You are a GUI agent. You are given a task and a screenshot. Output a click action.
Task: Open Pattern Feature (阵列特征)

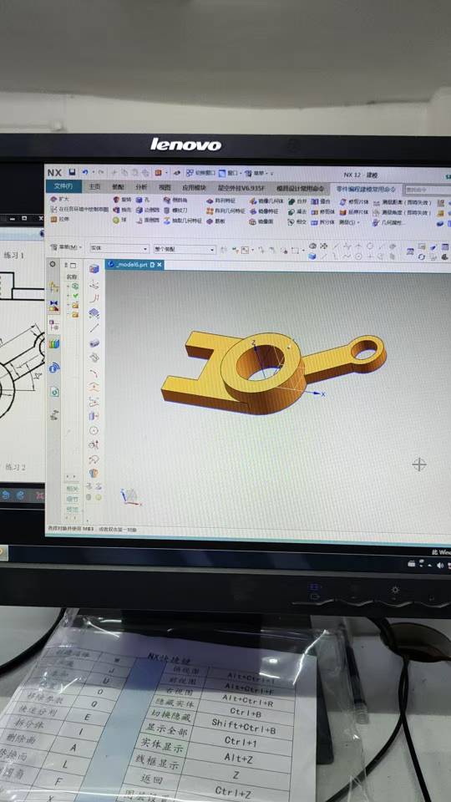point(222,201)
